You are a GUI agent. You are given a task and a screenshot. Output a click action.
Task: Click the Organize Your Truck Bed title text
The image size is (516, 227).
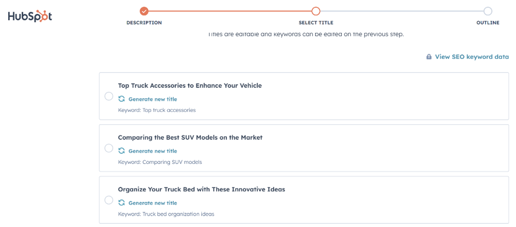202,190
